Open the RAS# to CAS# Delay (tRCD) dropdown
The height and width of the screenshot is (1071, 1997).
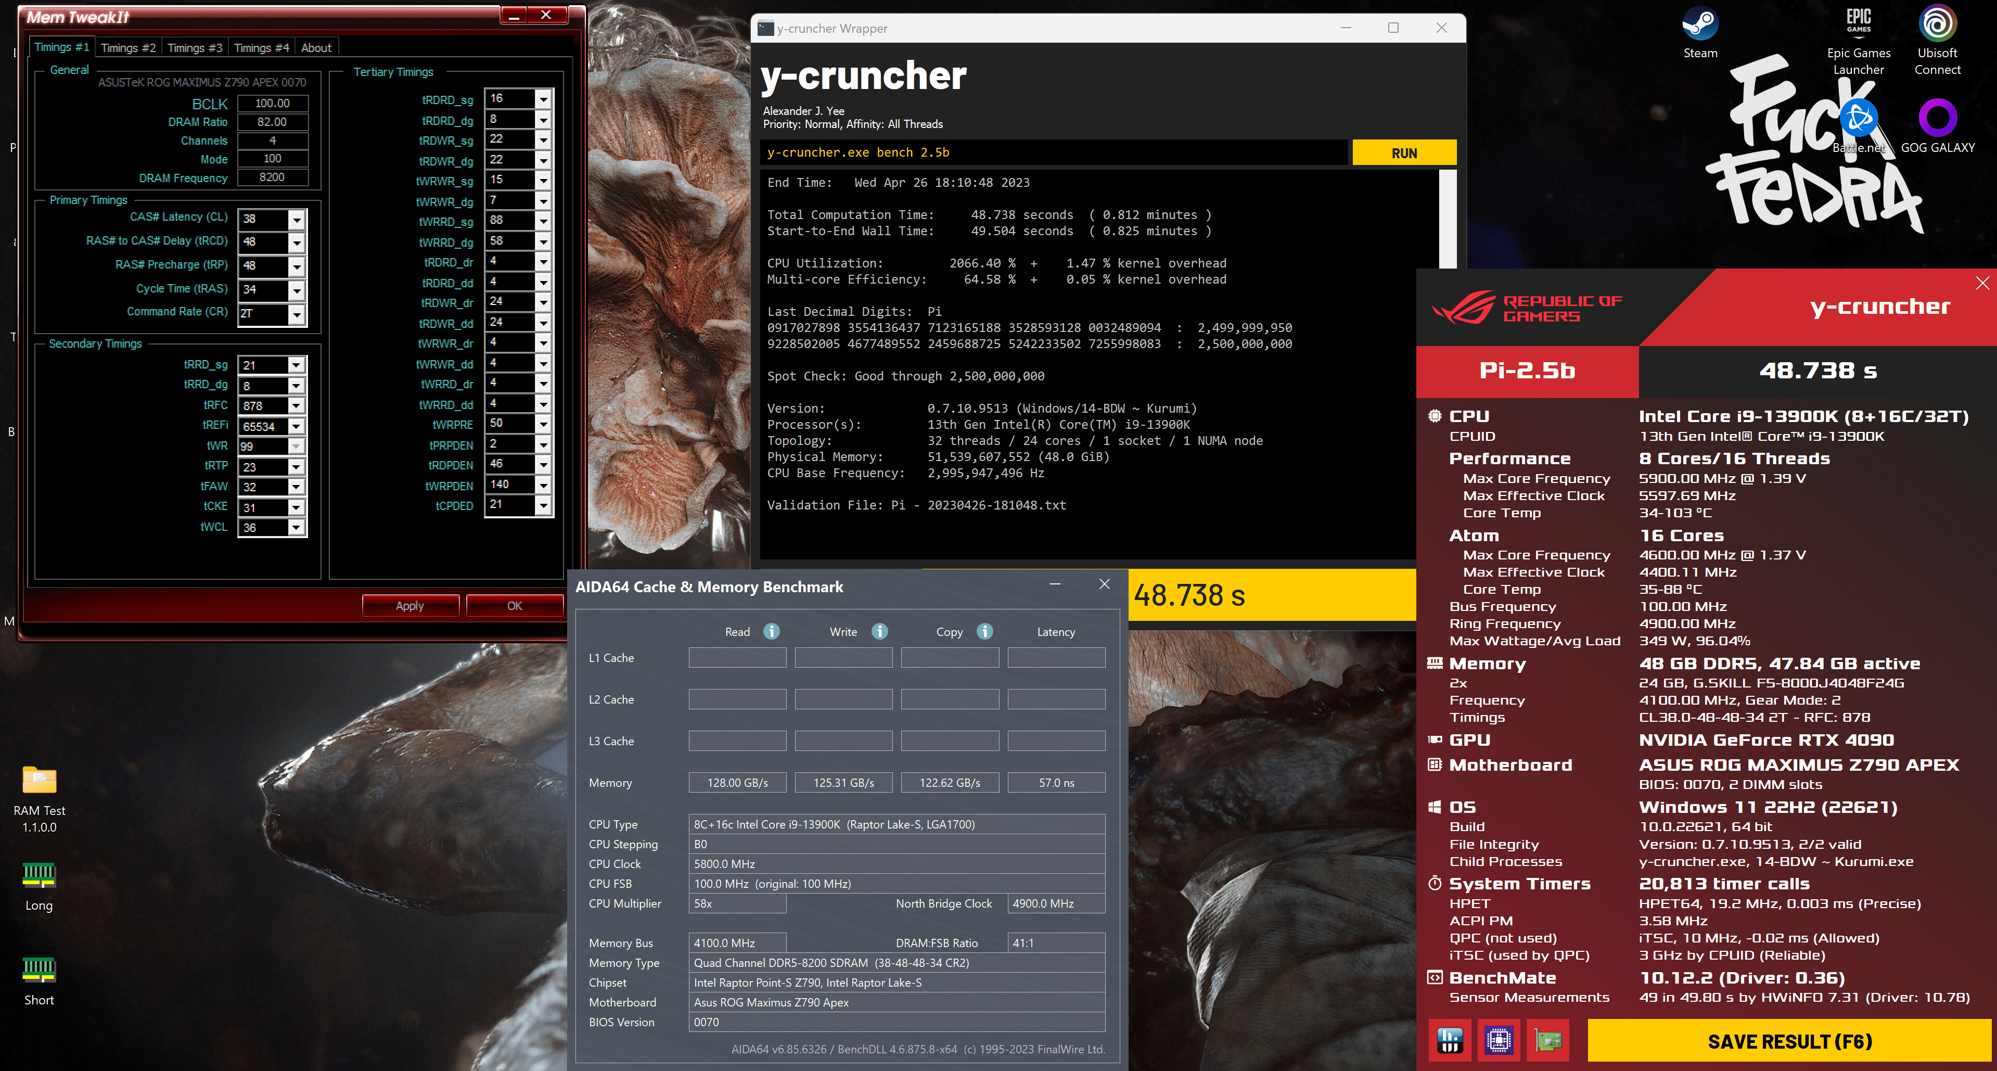(296, 243)
